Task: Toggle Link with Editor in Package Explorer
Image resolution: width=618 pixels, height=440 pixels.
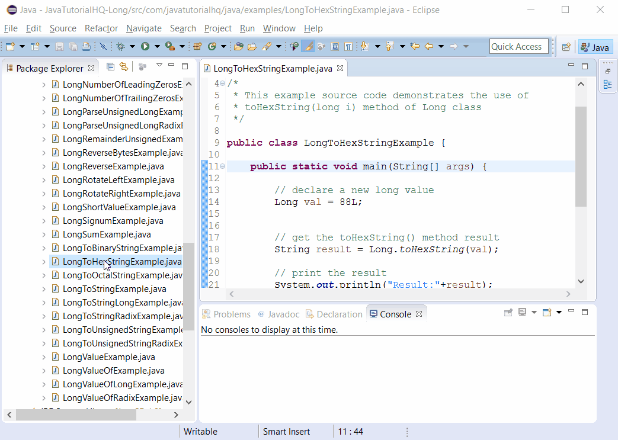Action: [x=123, y=67]
